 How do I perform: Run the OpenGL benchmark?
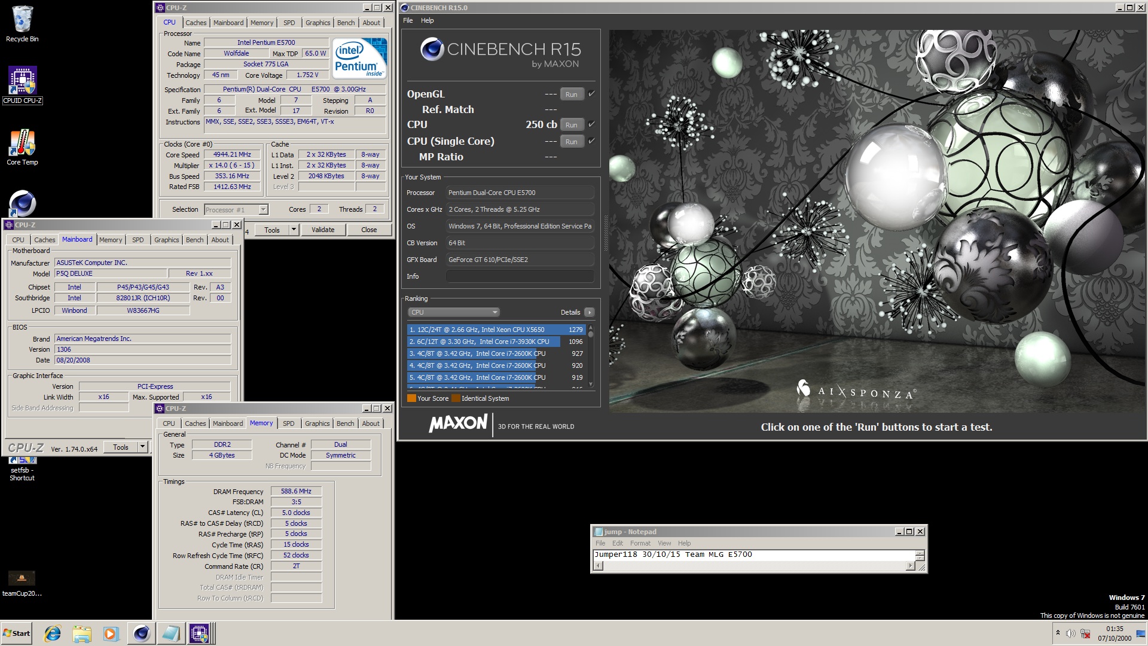[x=571, y=95]
